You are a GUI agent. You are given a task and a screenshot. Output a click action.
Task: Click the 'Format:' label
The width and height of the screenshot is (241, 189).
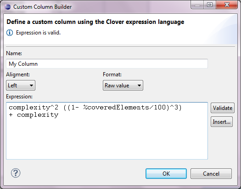(112, 74)
